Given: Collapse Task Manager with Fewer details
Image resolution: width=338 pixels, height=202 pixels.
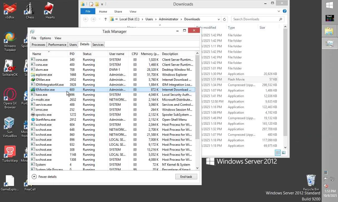Looking at the screenshot, I should click(x=44, y=177).
